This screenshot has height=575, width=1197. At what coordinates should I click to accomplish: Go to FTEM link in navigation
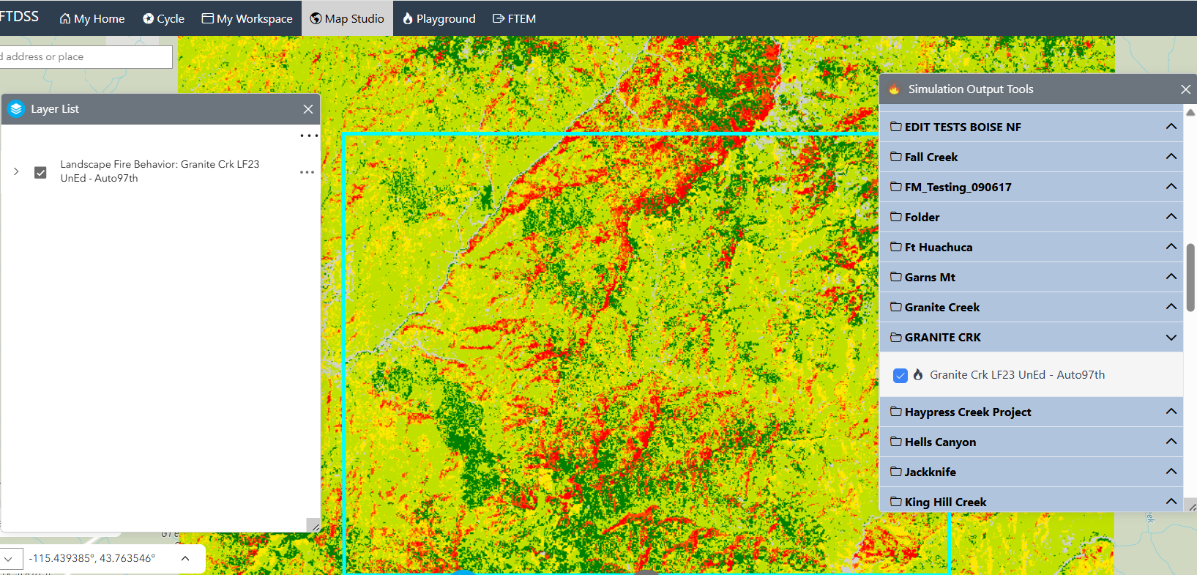click(514, 18)
